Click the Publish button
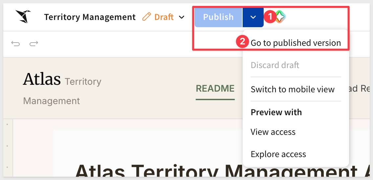The height and width of the screenshot is (180, 373). tap(218, 17)
